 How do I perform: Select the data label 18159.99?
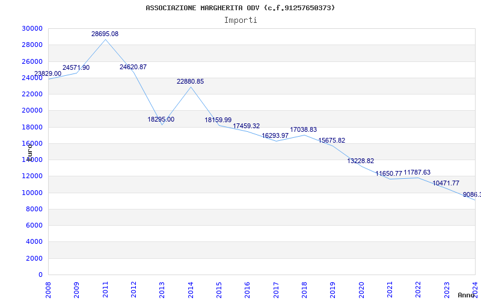[x=218, y=120]
